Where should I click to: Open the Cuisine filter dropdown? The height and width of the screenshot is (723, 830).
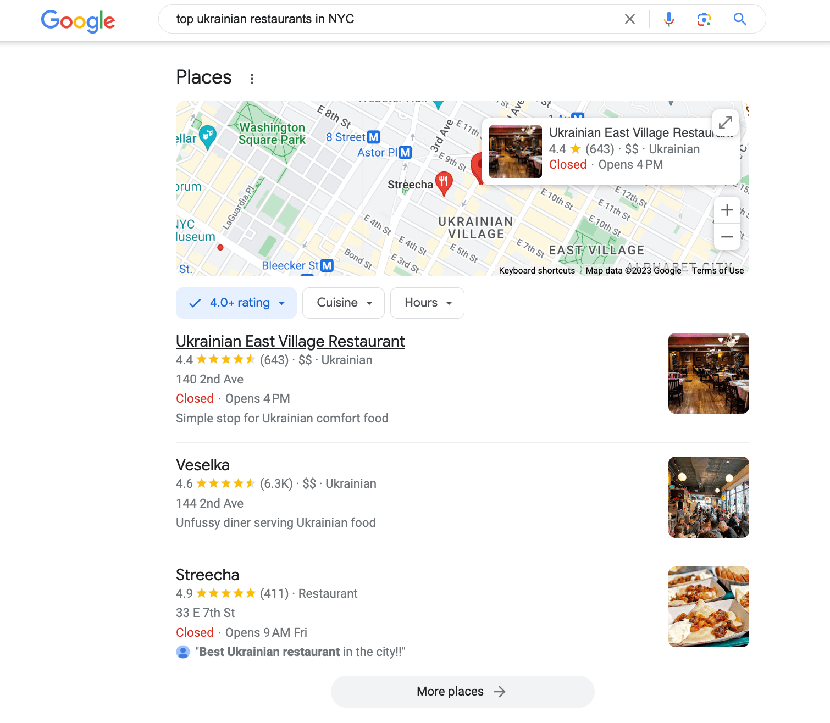pos(344,303)
